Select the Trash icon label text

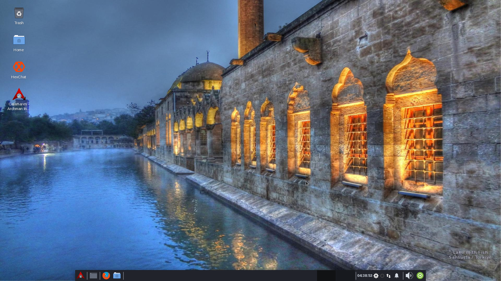(x=19, y=23)
